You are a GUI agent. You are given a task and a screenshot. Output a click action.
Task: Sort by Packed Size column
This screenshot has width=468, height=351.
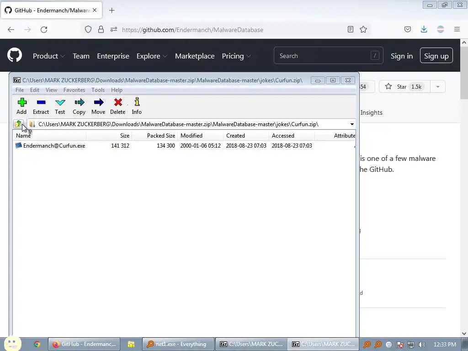[x=154, y=135]
